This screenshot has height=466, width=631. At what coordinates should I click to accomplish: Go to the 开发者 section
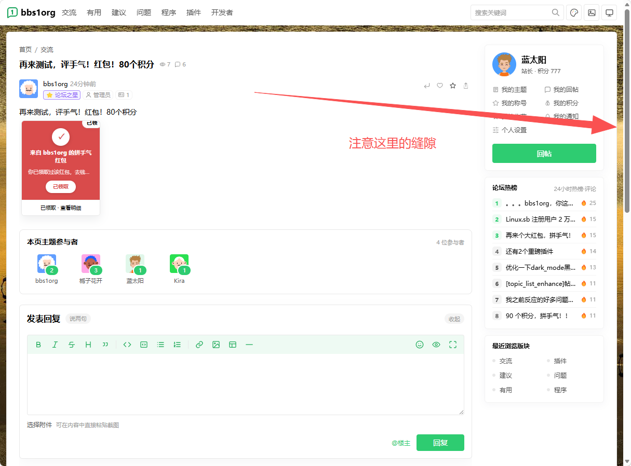coord(222,12)
